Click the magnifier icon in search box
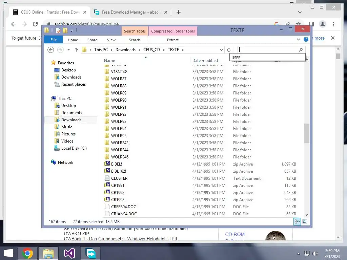Screen dimensions: 347x260 301,50
